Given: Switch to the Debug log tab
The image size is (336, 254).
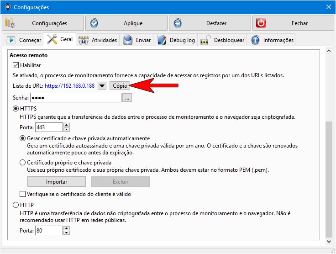Looking at the screenshot, I should click(x=176, y=40).
